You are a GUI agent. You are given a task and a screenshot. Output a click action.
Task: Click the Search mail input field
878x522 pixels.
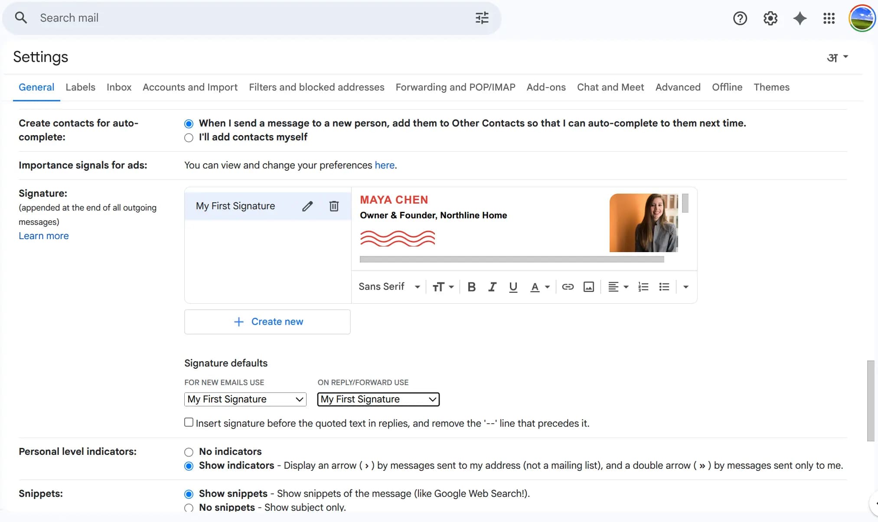tap(251, 18)
